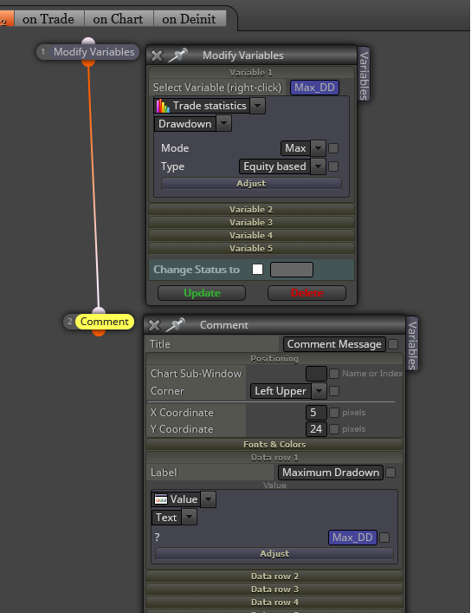The image size is (471, 613).
Task: Close the Comment panel
Action: click(x=154, y=325)
